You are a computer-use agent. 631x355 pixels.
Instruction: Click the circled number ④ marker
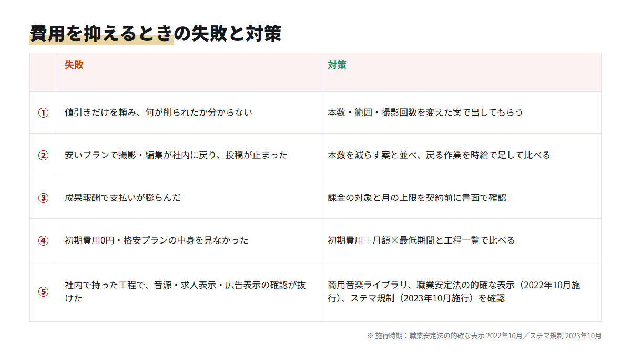[43, 240]
